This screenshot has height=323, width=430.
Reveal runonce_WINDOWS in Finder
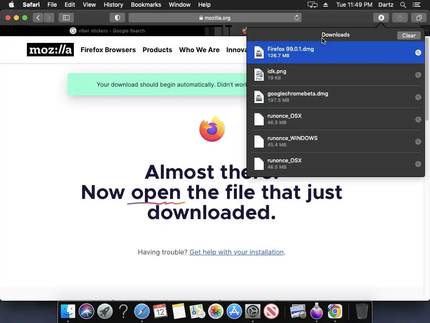coord(418,141)
